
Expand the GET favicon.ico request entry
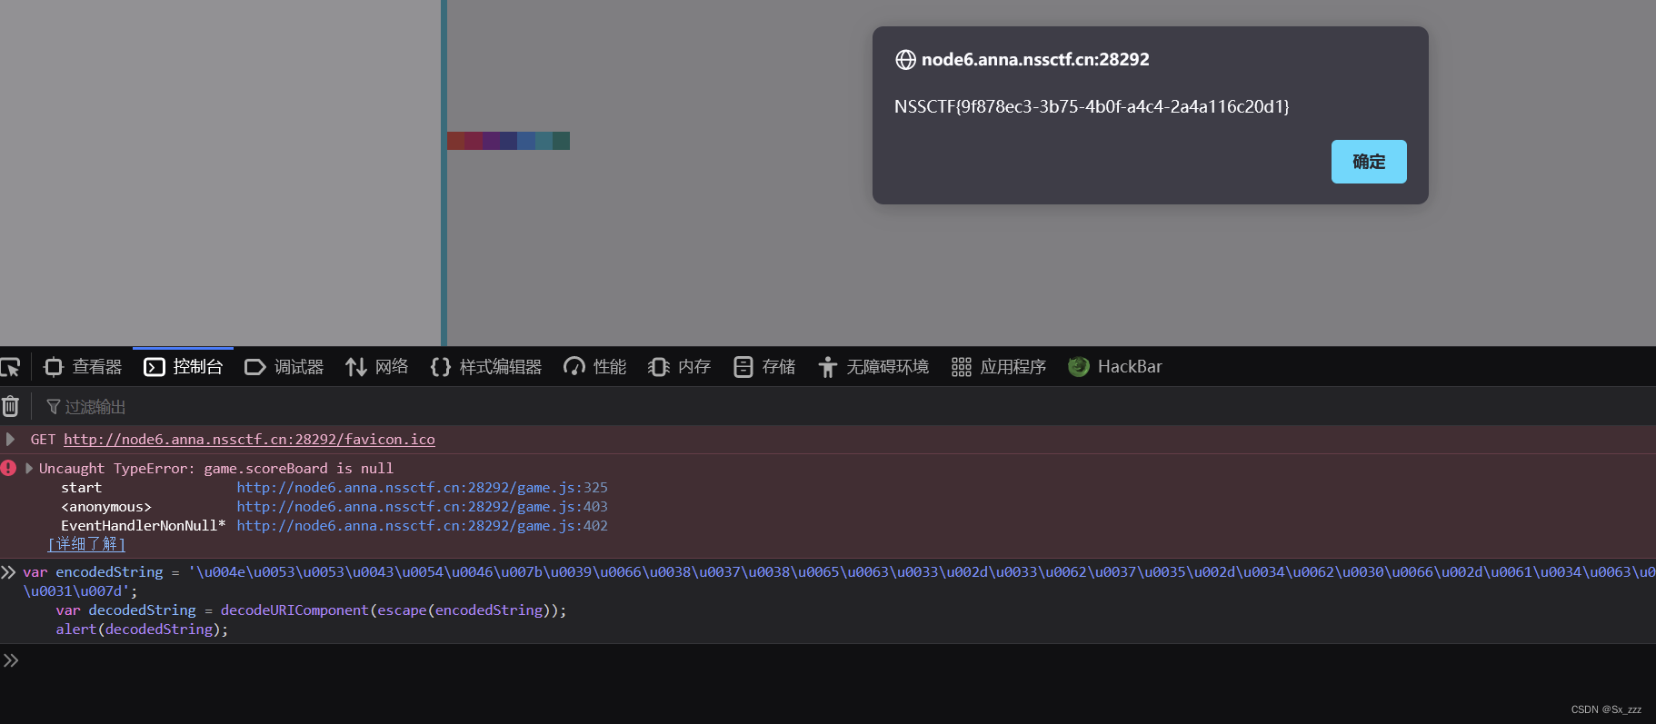coord(10,440)
